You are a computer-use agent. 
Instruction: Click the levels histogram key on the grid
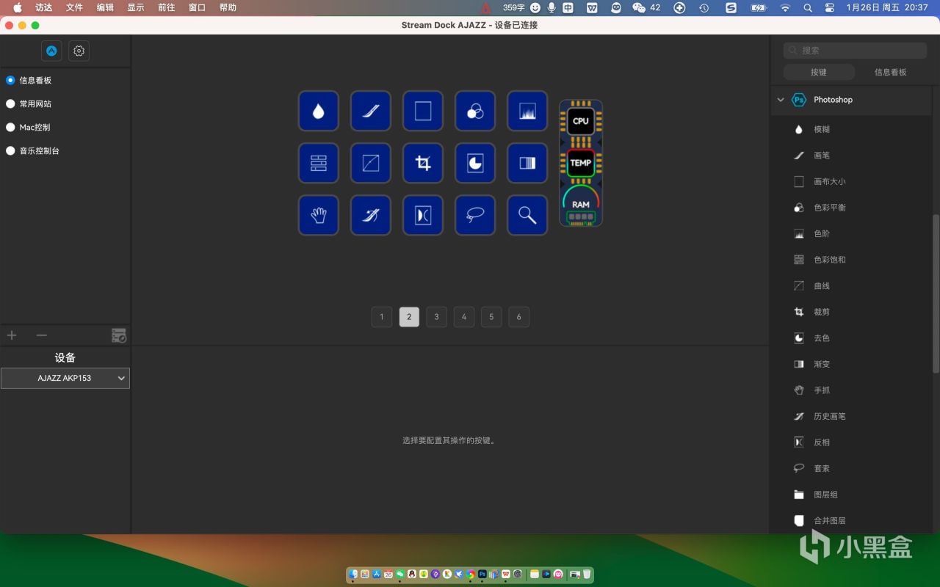[527, 110]
